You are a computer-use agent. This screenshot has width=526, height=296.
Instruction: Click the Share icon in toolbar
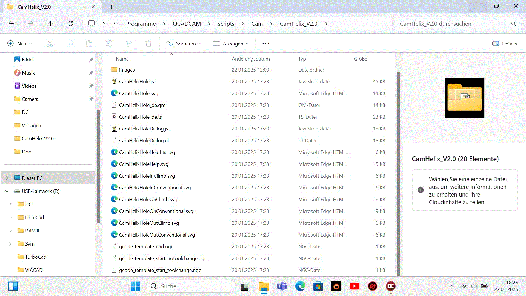pyautogui.click(x=129, y=44)
